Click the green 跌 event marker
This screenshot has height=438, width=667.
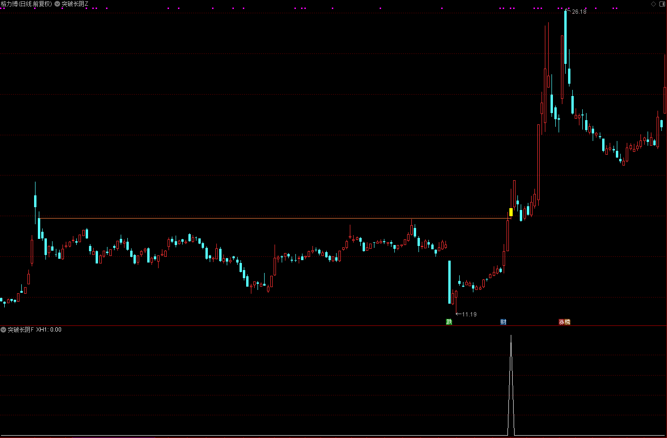(449, 322)
